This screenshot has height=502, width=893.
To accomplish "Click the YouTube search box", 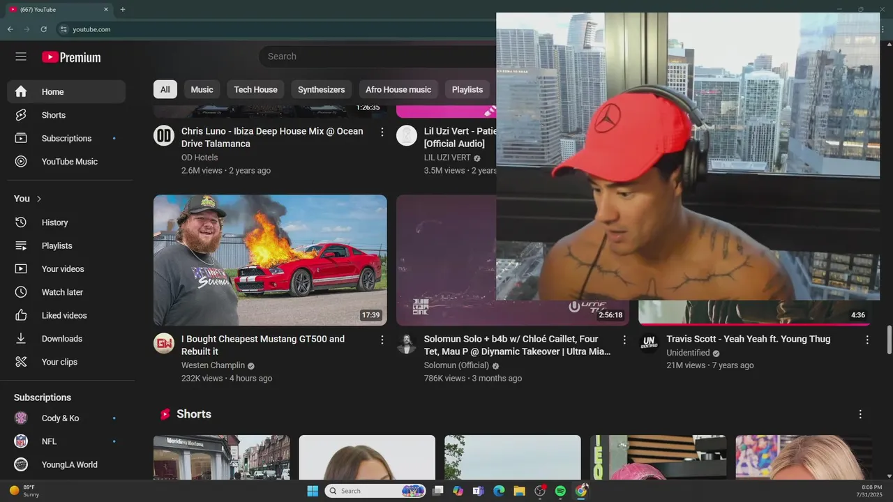I will point(377,56).
